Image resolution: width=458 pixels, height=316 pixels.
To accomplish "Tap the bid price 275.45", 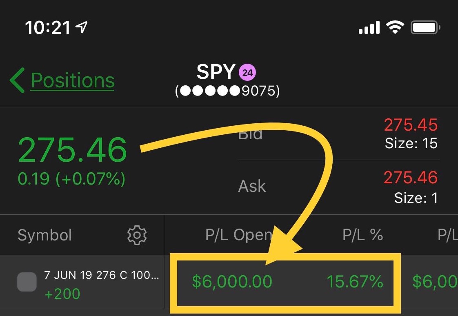I will (411, 125).
